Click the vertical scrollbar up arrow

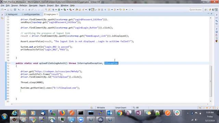(211, 18)
